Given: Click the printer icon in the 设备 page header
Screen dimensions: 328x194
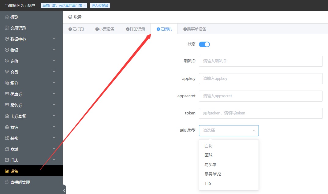Looking at the screenshot, I should 70,17.
